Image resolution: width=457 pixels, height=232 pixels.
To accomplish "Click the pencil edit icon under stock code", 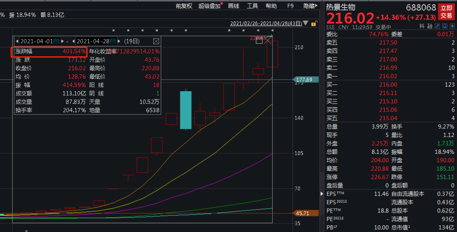I will click(437, 26).
